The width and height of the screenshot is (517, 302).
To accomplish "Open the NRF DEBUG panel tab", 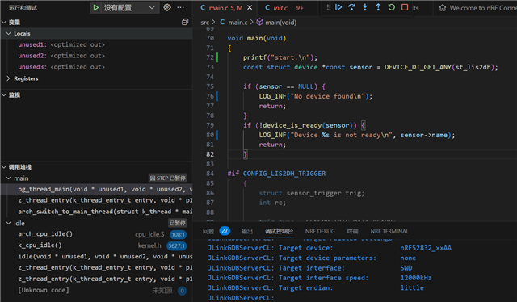I will click(x=320, y=231).
